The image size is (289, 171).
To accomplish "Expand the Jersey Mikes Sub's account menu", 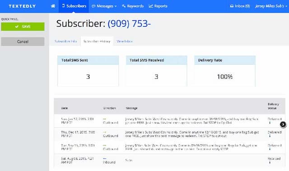I will (x=271, y=6).
